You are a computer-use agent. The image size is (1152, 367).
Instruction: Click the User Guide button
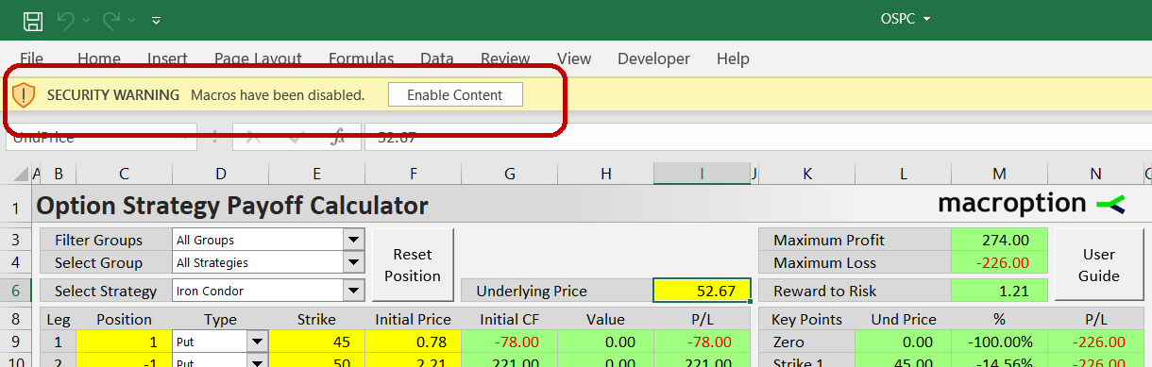1100,265
